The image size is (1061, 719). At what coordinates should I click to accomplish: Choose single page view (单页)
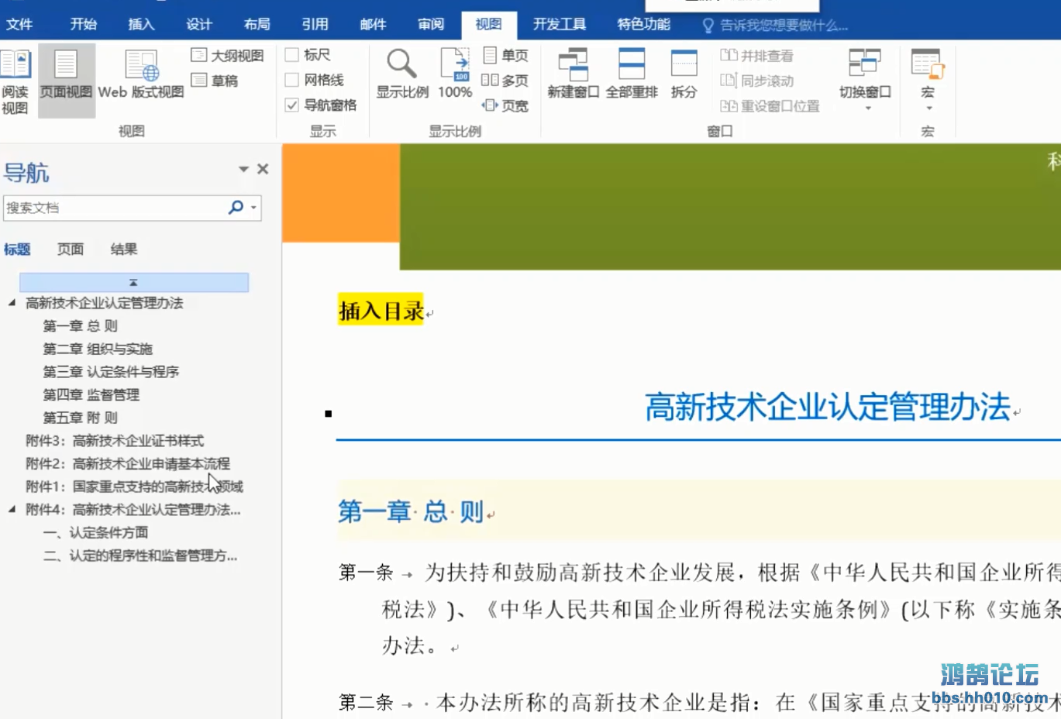click(x=505, y=55)
